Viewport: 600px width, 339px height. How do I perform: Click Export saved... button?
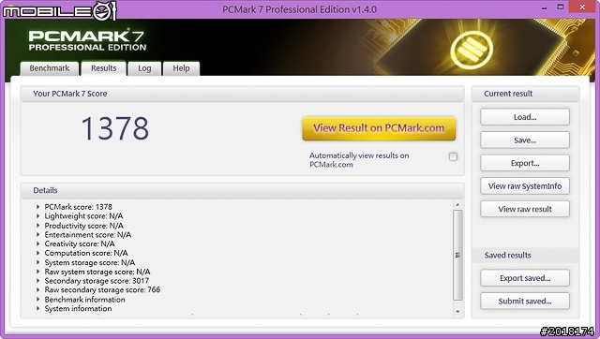pos(525,278)
